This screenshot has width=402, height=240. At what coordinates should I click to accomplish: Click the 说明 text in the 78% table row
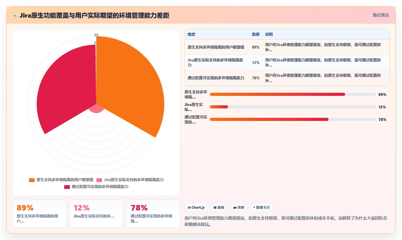pyautogui.click(x=323, y=78)
